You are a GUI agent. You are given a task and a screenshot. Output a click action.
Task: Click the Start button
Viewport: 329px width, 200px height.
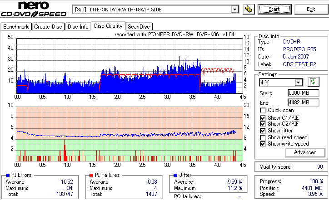point(274,9)
